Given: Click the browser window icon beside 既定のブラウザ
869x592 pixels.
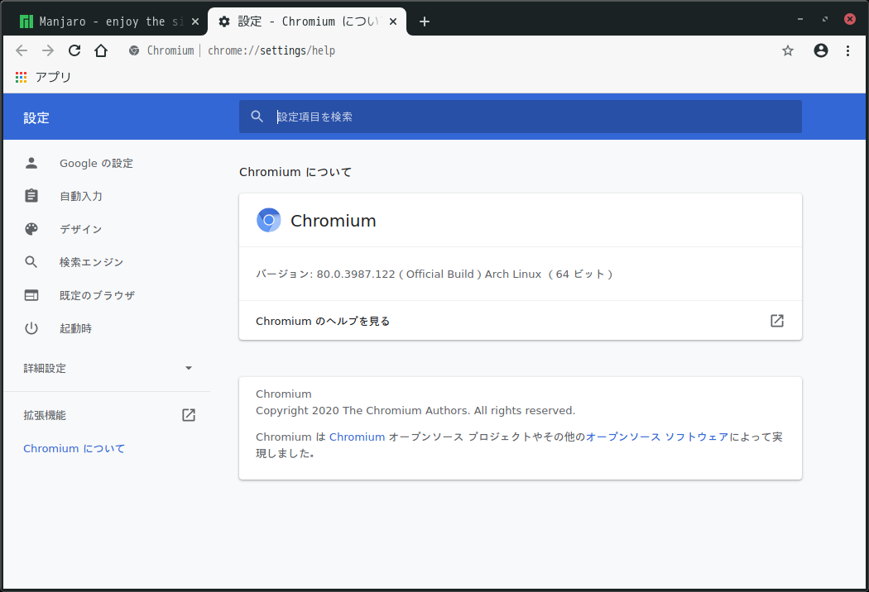Looking at the screenshot, I should (x=31, y=295).
